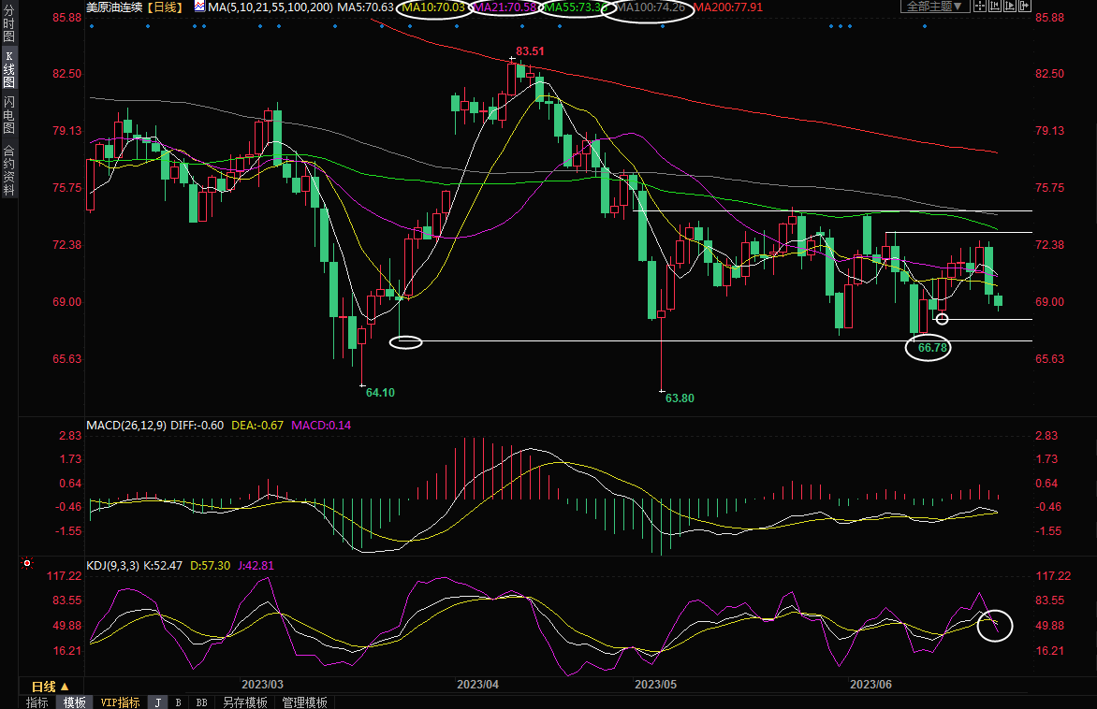Click the red sun icon beside KDJ

click(27, 565)
